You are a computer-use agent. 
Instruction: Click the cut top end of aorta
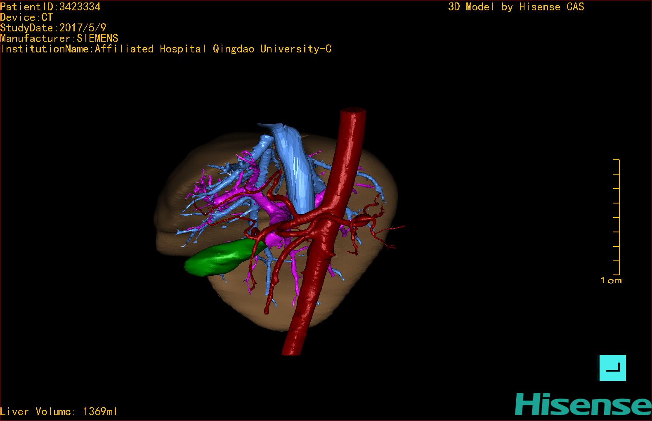pyautogui.click(x=353, y=111)
